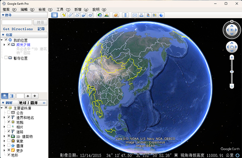
Task: Open the 檔案 (F) menu
Action: pos(10,10)
